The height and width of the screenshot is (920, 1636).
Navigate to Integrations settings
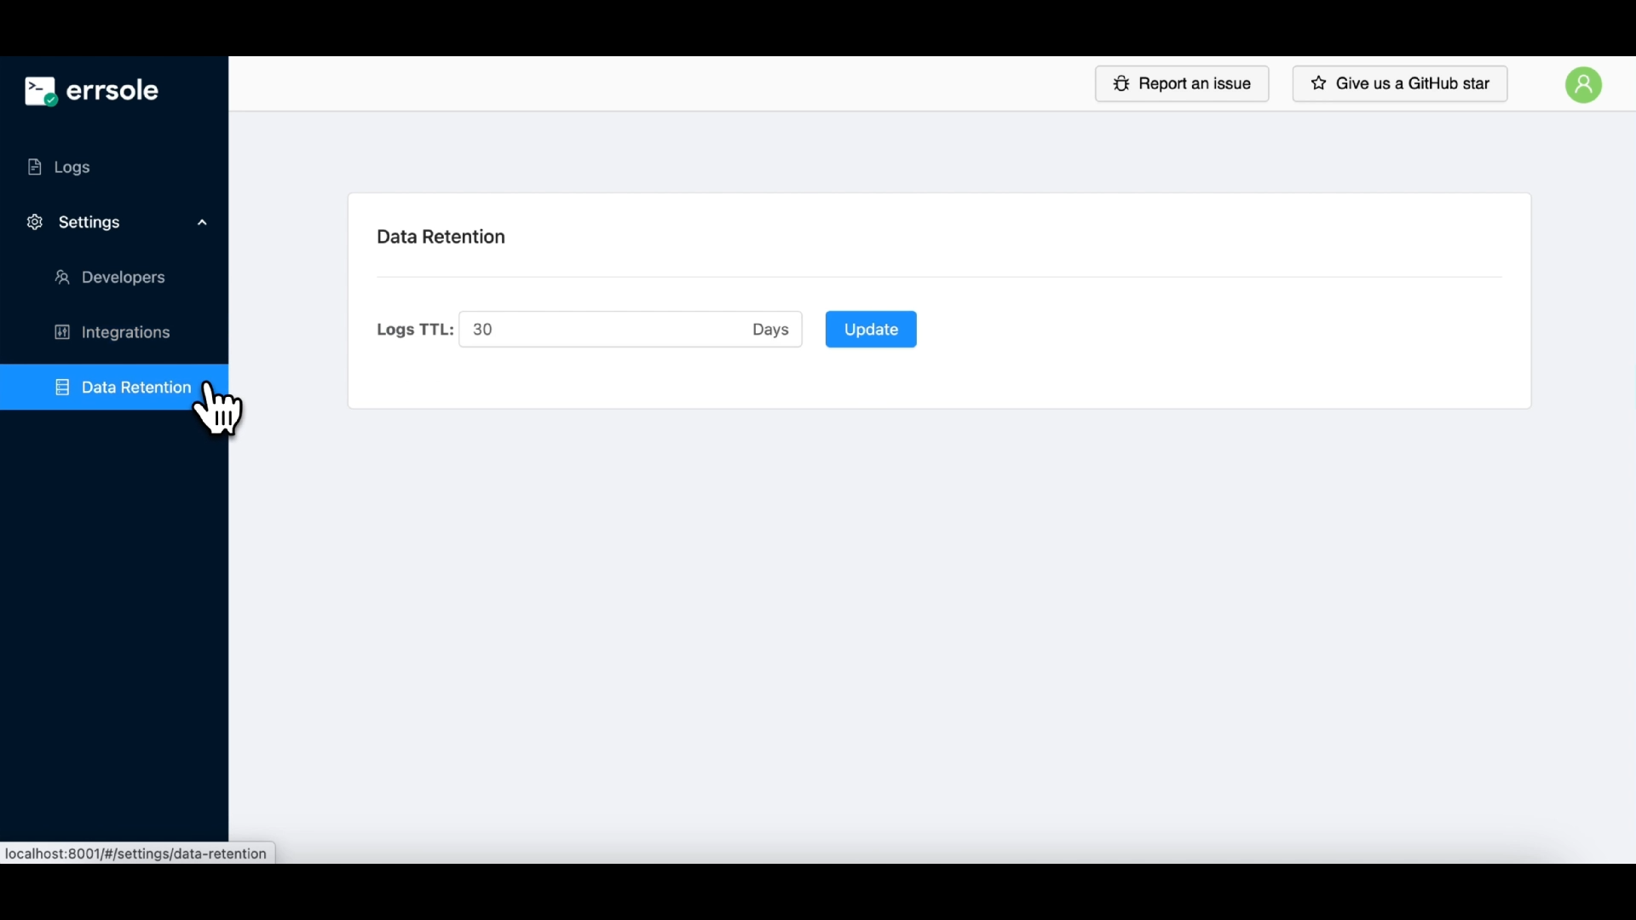click(x=124, y=332)
